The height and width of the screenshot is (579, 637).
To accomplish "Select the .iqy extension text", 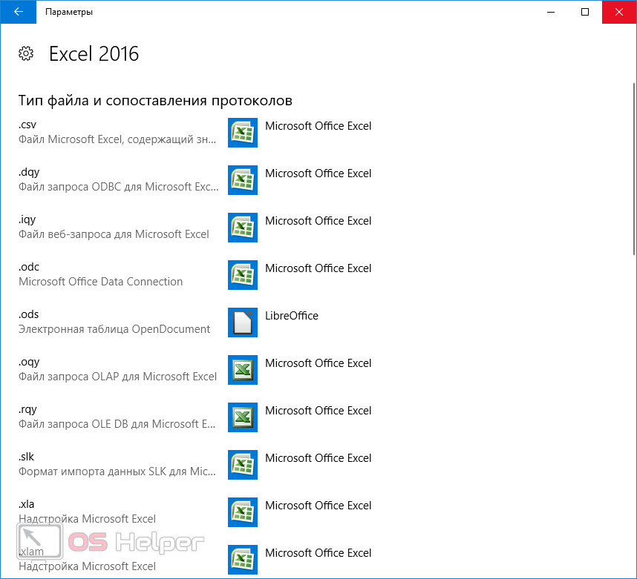I will [27, 220].
